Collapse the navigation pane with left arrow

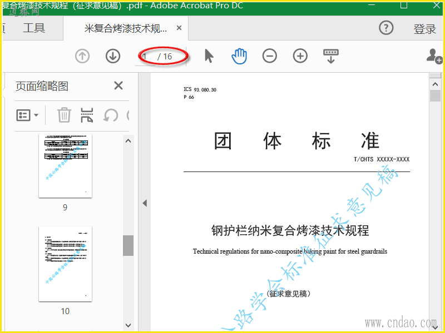(x=145, y=203)
